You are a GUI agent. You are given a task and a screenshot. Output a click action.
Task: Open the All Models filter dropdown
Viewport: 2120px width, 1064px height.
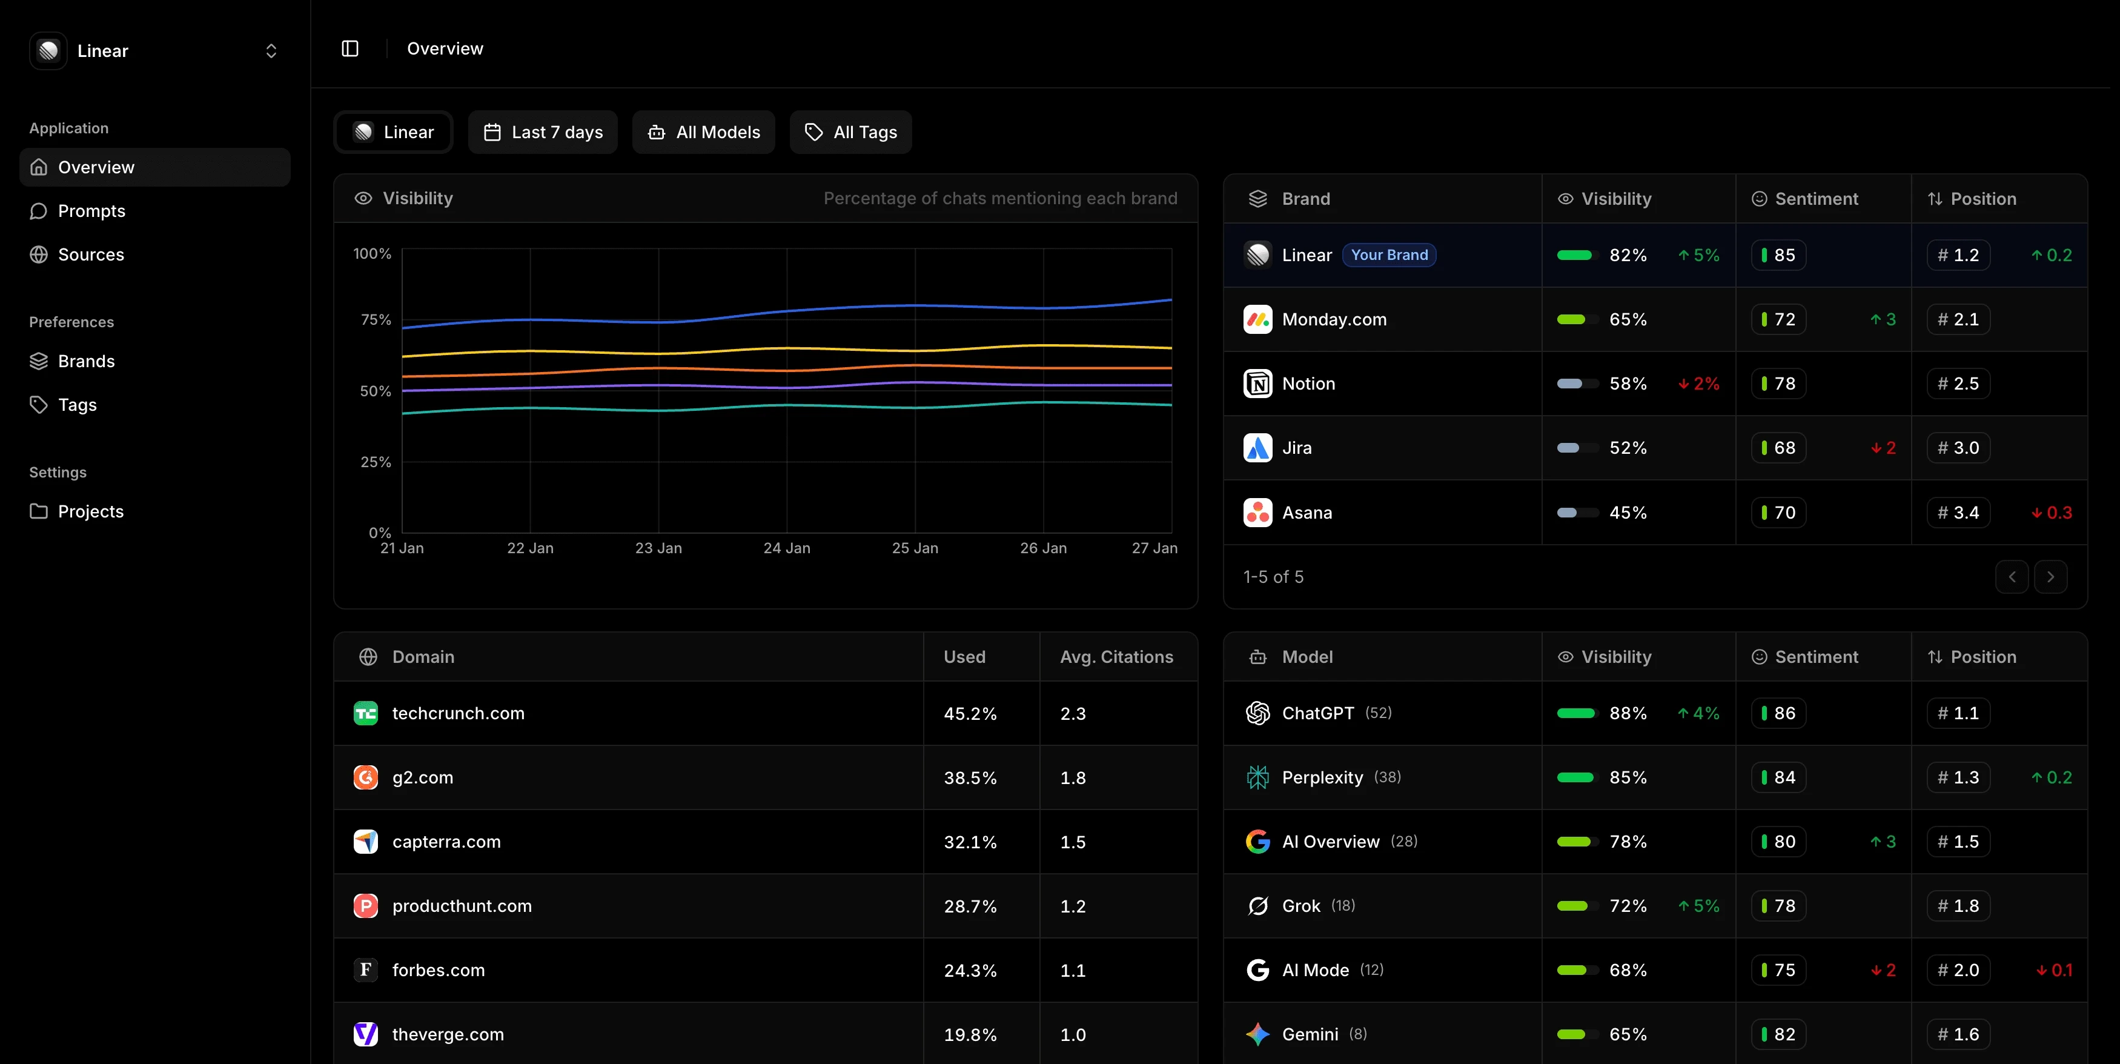coord(704,131)
